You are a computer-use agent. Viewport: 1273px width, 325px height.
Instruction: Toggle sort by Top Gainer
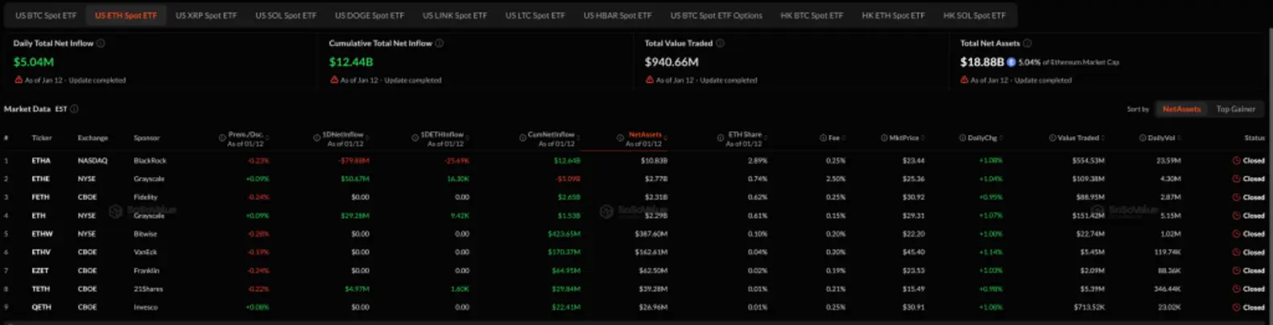[1235, 109]
